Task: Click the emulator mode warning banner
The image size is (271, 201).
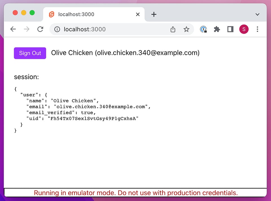Action: (135, 193)
